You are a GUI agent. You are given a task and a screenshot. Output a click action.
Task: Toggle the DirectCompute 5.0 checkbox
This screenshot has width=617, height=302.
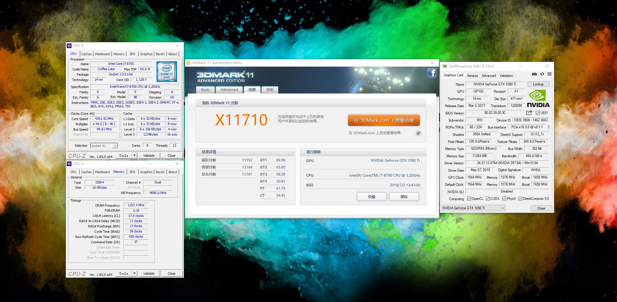pos(520,199)
